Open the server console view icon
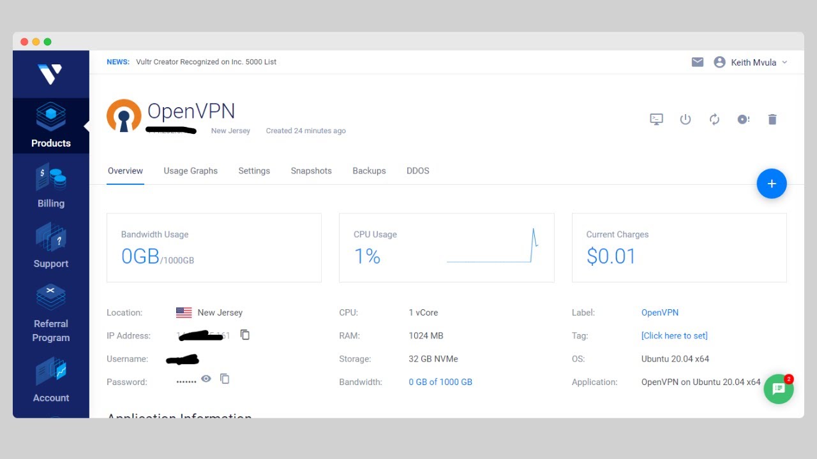Image resolution: width=817 pixels, height=459 pixels. [x=656, y=119]
